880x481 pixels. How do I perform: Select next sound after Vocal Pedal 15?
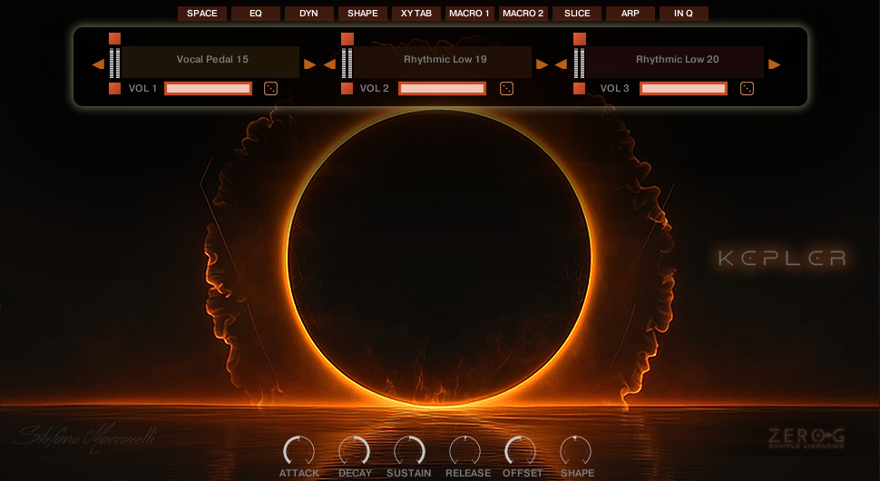click(310, 64)
